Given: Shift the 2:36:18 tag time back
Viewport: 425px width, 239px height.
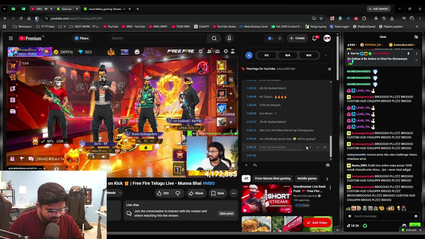Looking at the screenshot, I should 310,147.
